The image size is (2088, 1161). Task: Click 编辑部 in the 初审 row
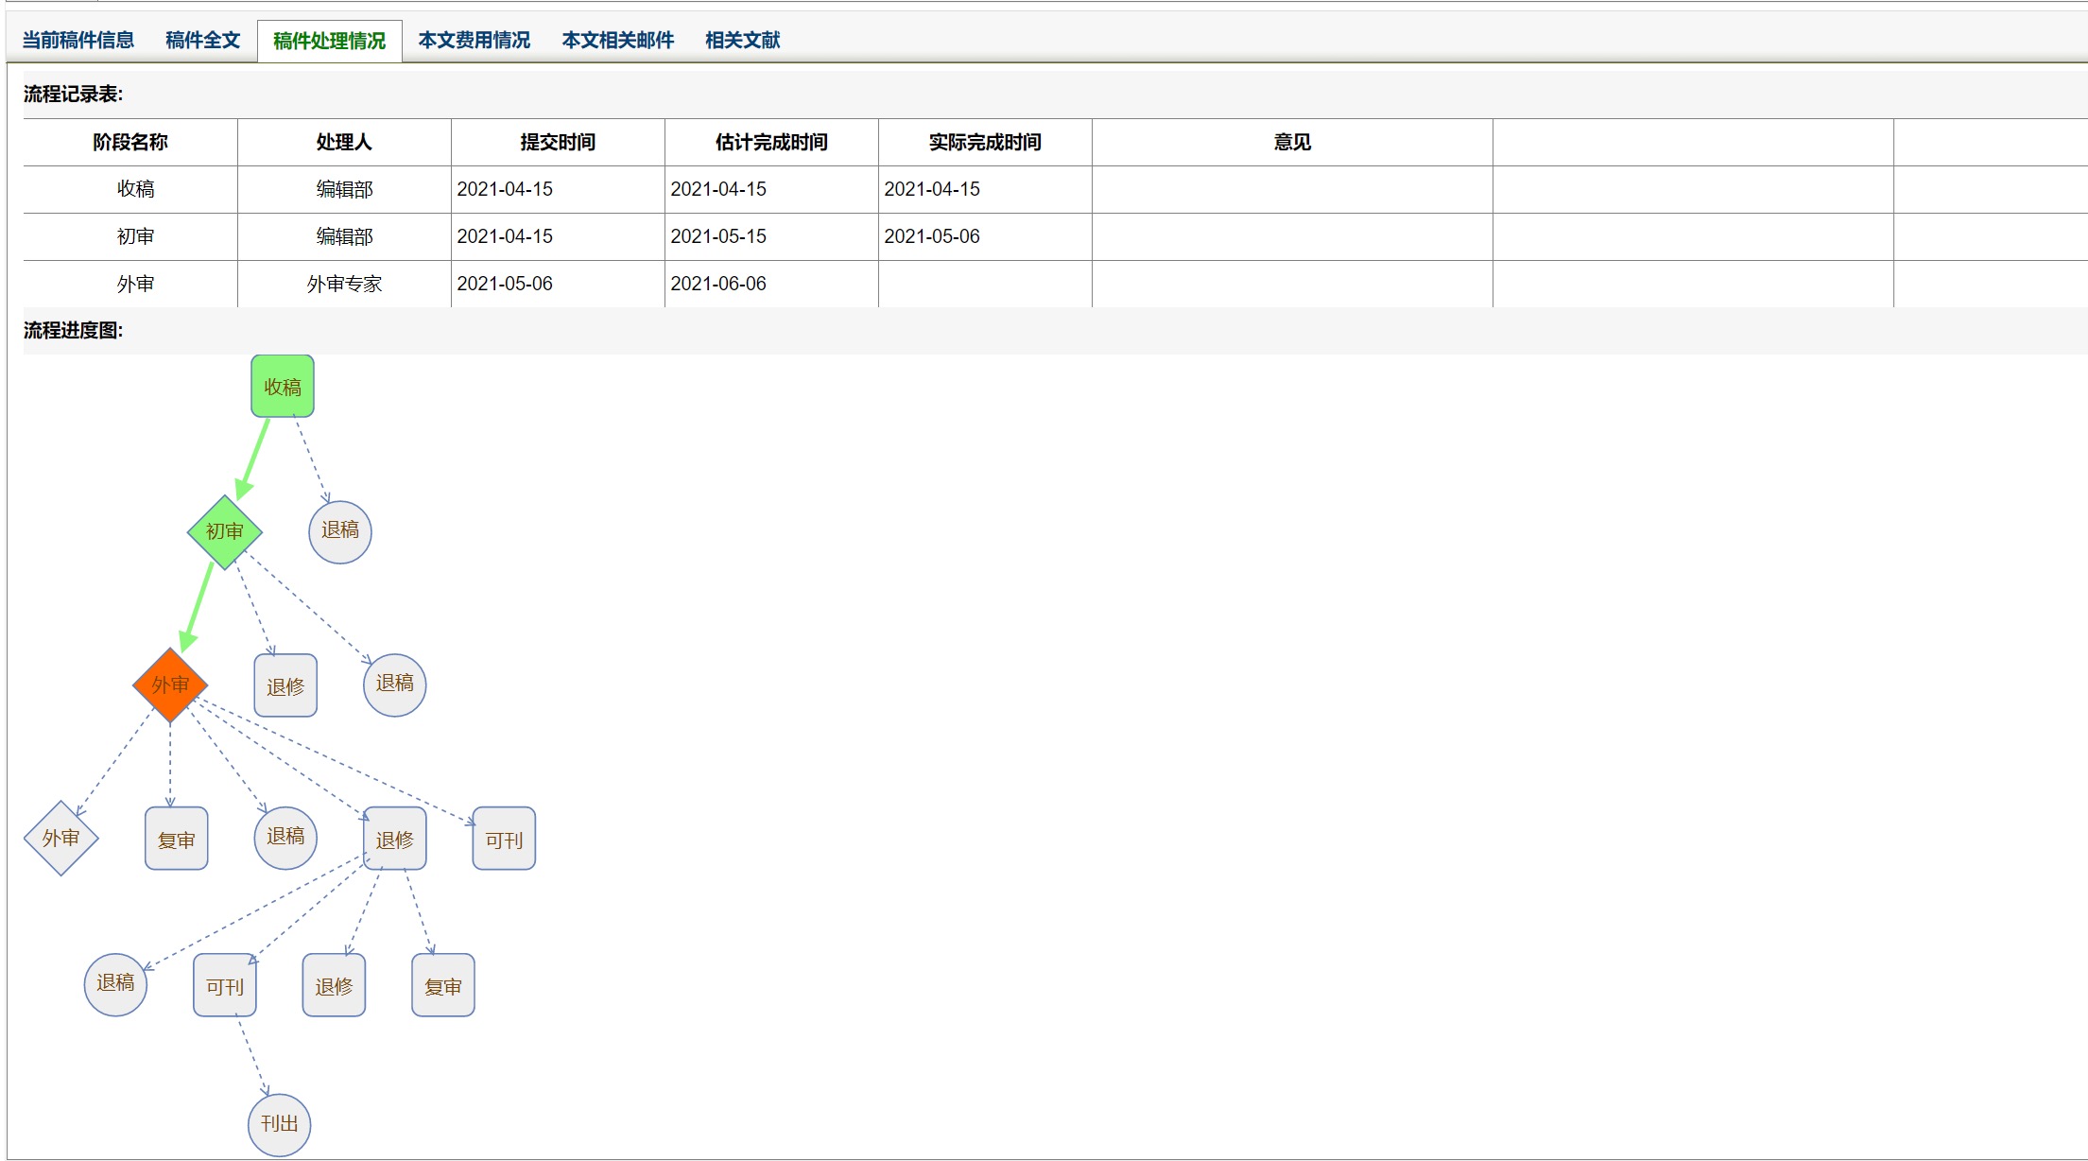pyautogui.click(x=344, y=236)
